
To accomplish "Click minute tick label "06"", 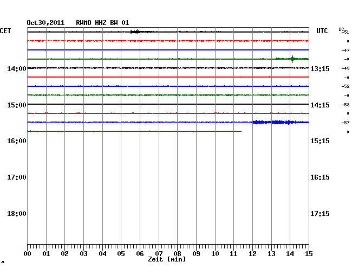I will [140, 254].
